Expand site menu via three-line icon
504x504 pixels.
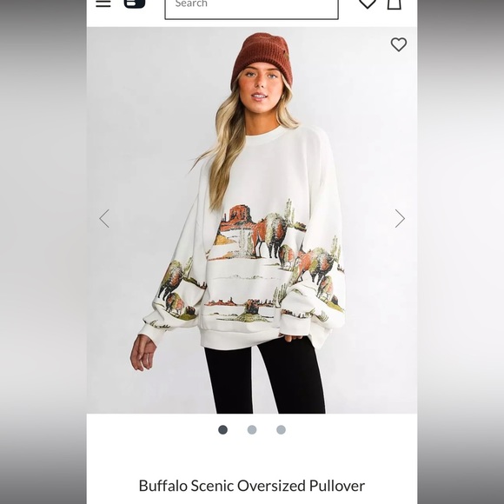pos(103,3)
